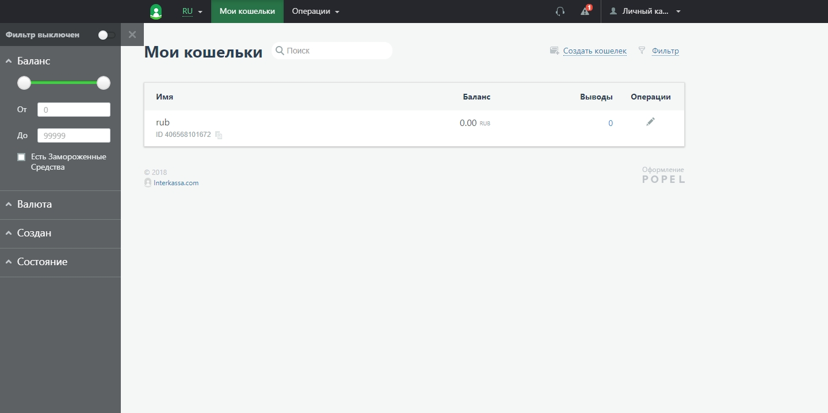Open the RU language dropdown
Image resolution: width=828 pixels, height=413 pixels.
[x=193, y=12]
